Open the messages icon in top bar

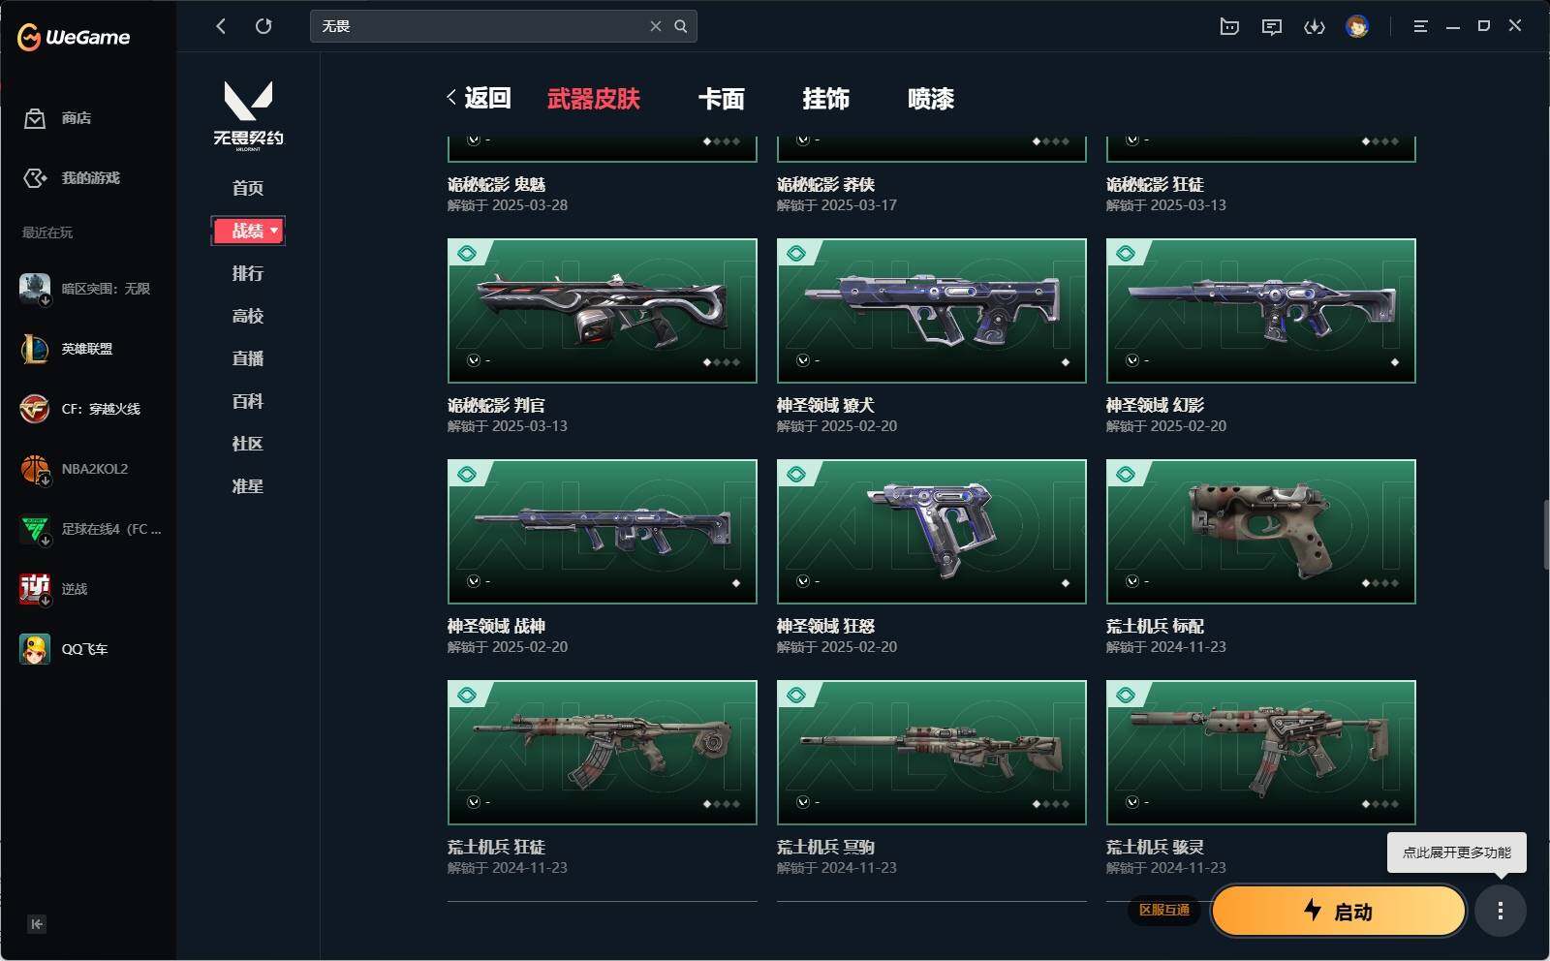click(1272, 27)
